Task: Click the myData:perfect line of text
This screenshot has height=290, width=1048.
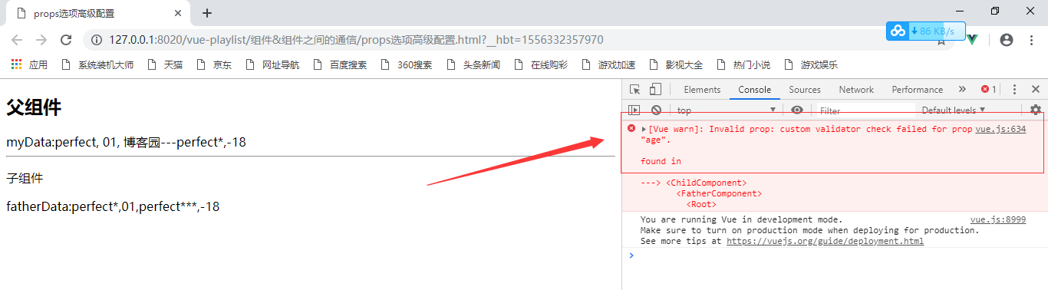Action: [x=126, y=142]
